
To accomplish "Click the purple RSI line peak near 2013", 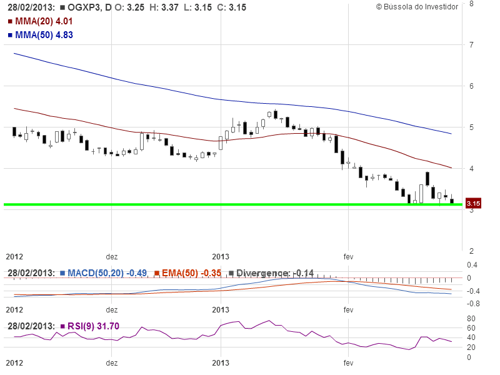I will coord(237,322).
